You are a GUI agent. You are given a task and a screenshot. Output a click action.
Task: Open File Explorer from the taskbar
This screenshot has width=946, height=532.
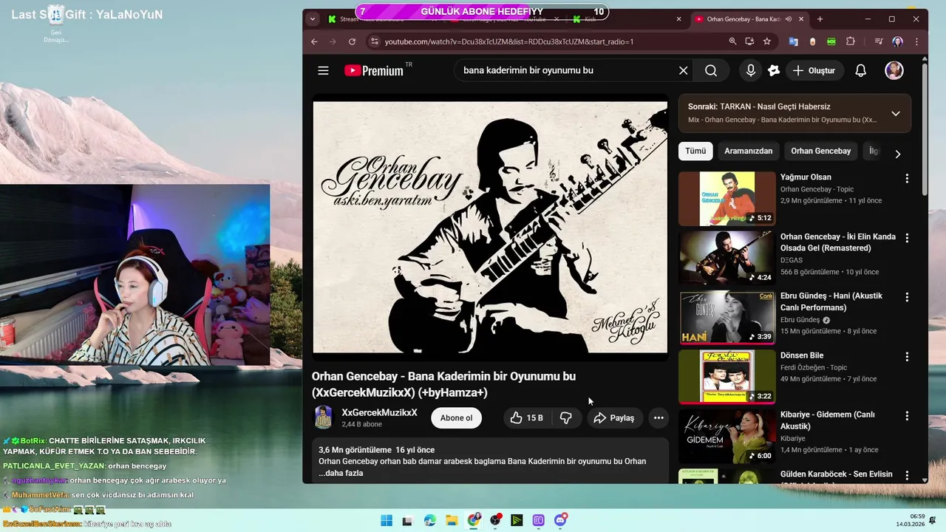point(452,520)
